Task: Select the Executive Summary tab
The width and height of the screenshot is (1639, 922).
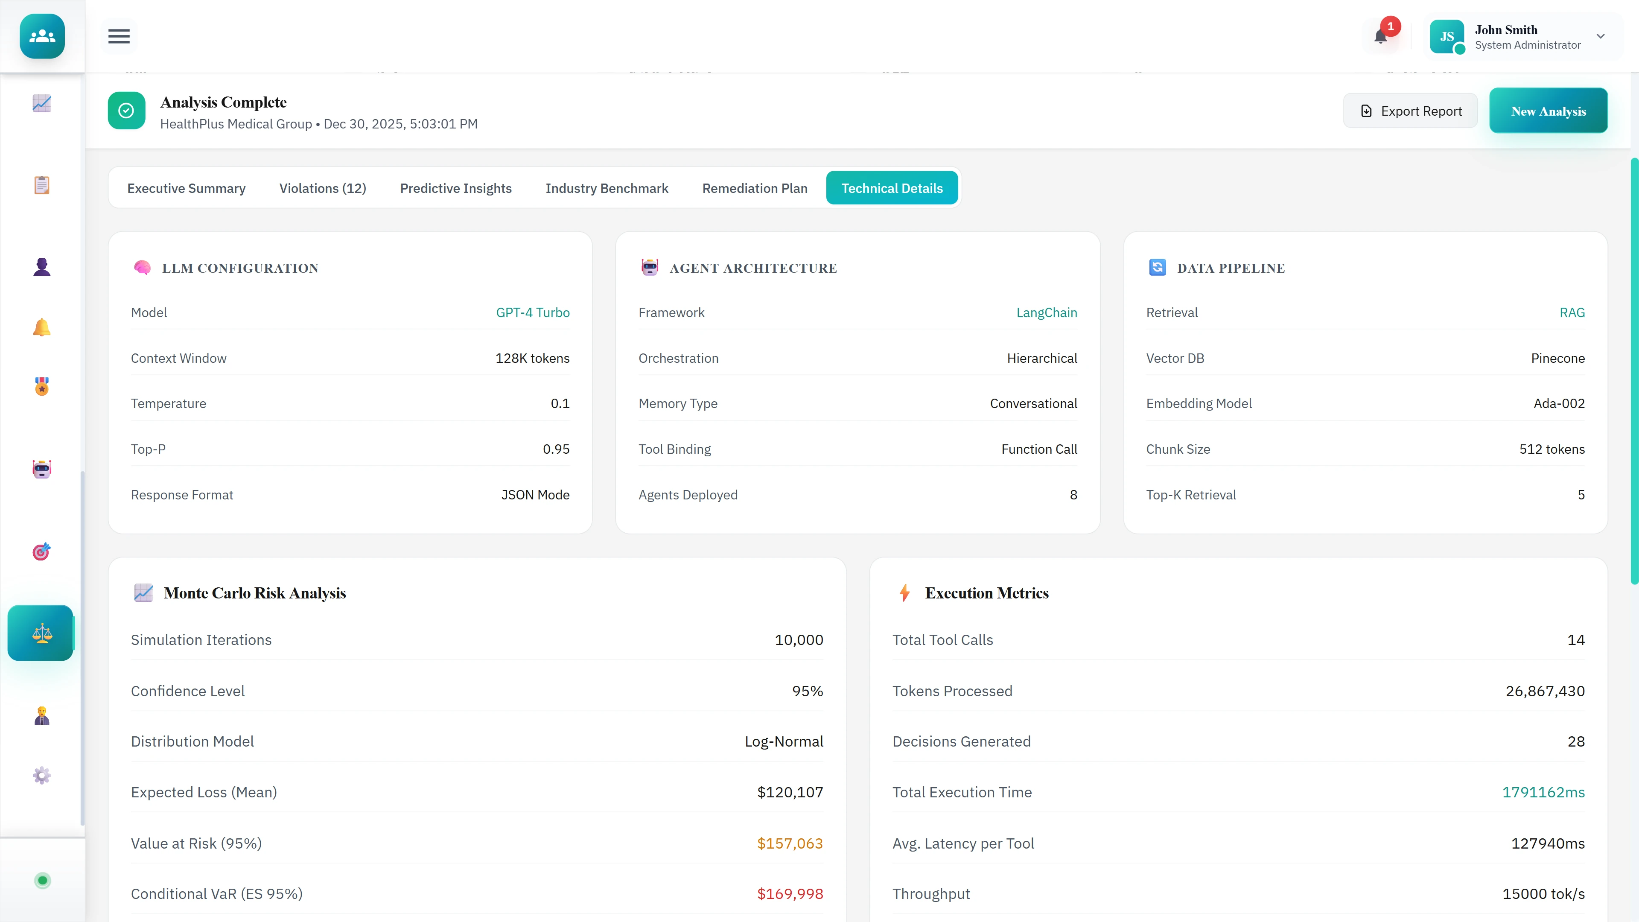Action: [x=186, y=188]
